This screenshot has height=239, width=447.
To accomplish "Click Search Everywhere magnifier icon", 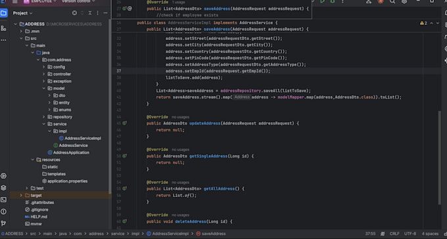I will (x=392, y=1).
